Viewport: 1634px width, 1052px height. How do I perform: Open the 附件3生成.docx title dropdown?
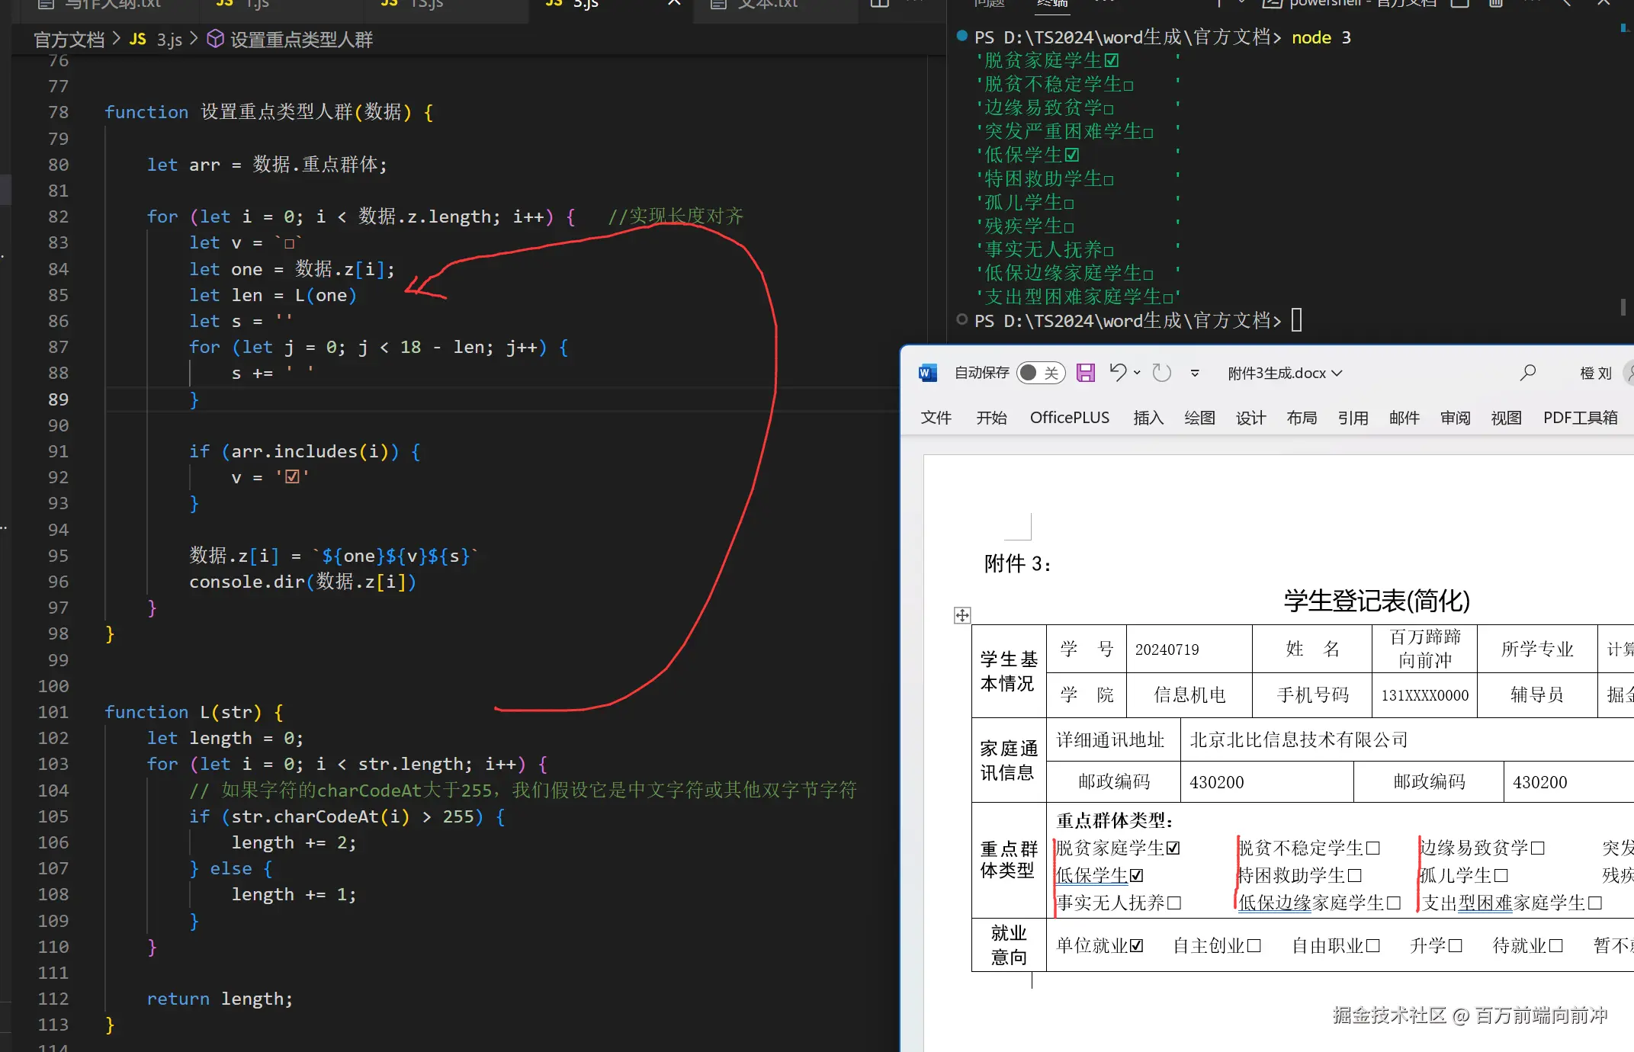tap(1337, 373)
